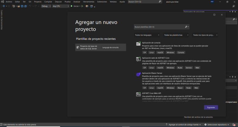Open the Compilar menu

48,2
